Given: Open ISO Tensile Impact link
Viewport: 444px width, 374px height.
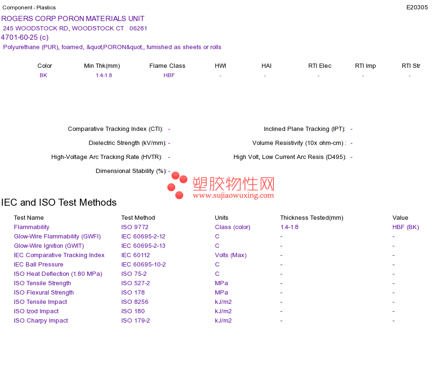Looking at the screenshot, I should pos(40,302).
